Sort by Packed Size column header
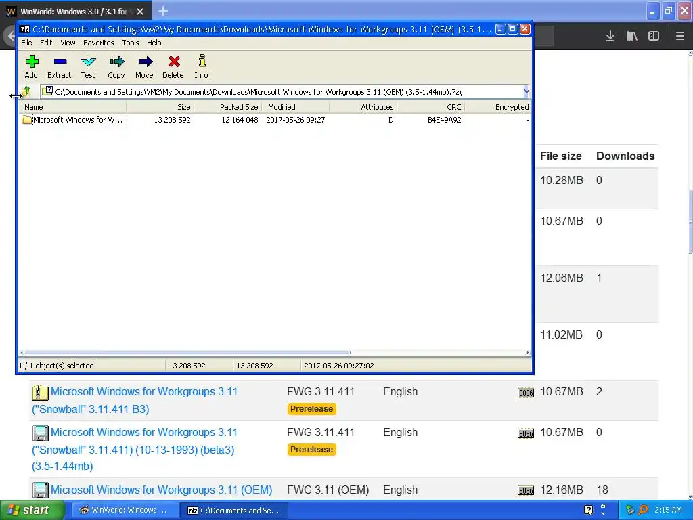This screenshot has height=520, width=693. (x=227, y=107)
